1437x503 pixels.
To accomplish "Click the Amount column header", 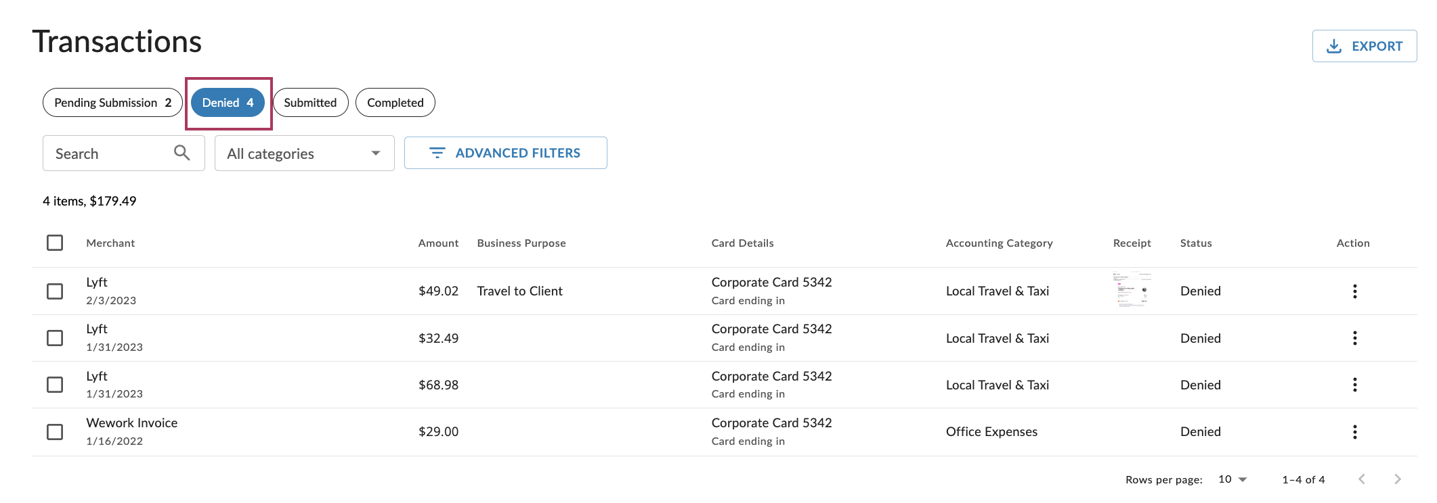I will [438, 243].
